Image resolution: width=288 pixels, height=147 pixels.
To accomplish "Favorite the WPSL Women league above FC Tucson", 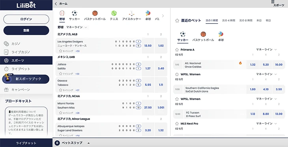I will (x=177, y=99).
